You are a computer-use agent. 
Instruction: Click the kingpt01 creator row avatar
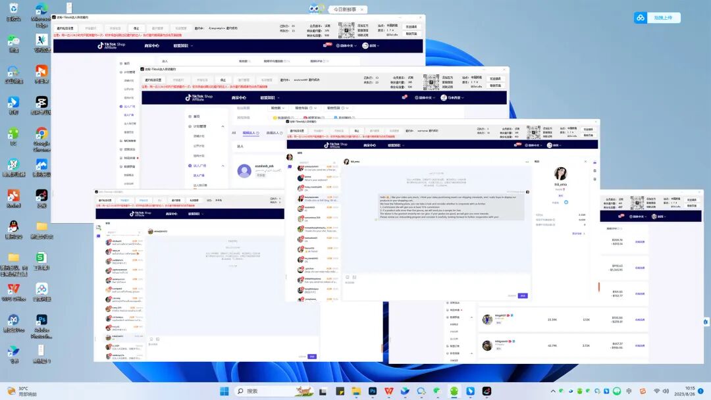coord(487,320)
